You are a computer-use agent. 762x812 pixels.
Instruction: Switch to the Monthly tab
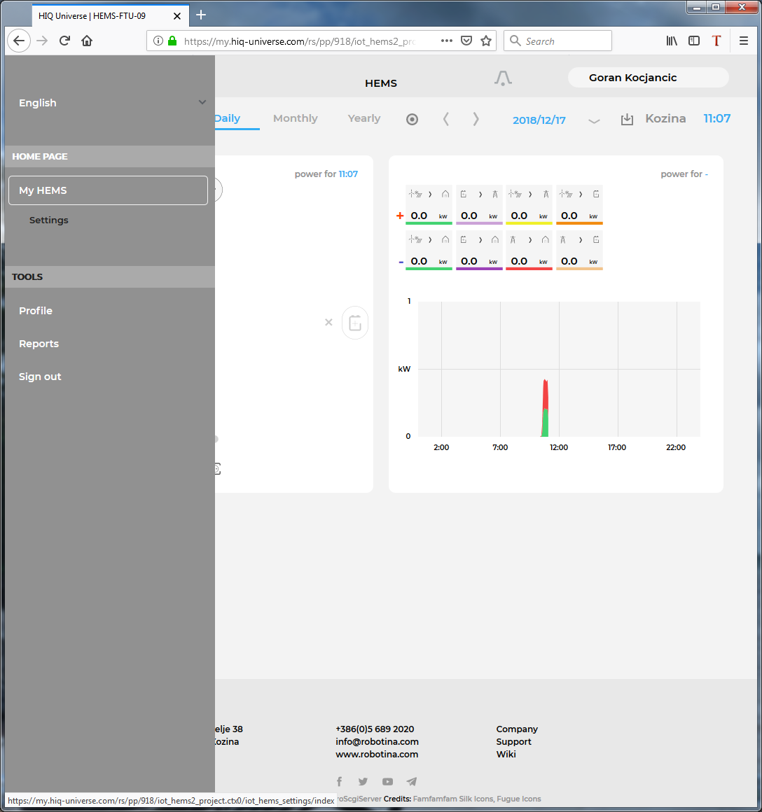[295, 119]
